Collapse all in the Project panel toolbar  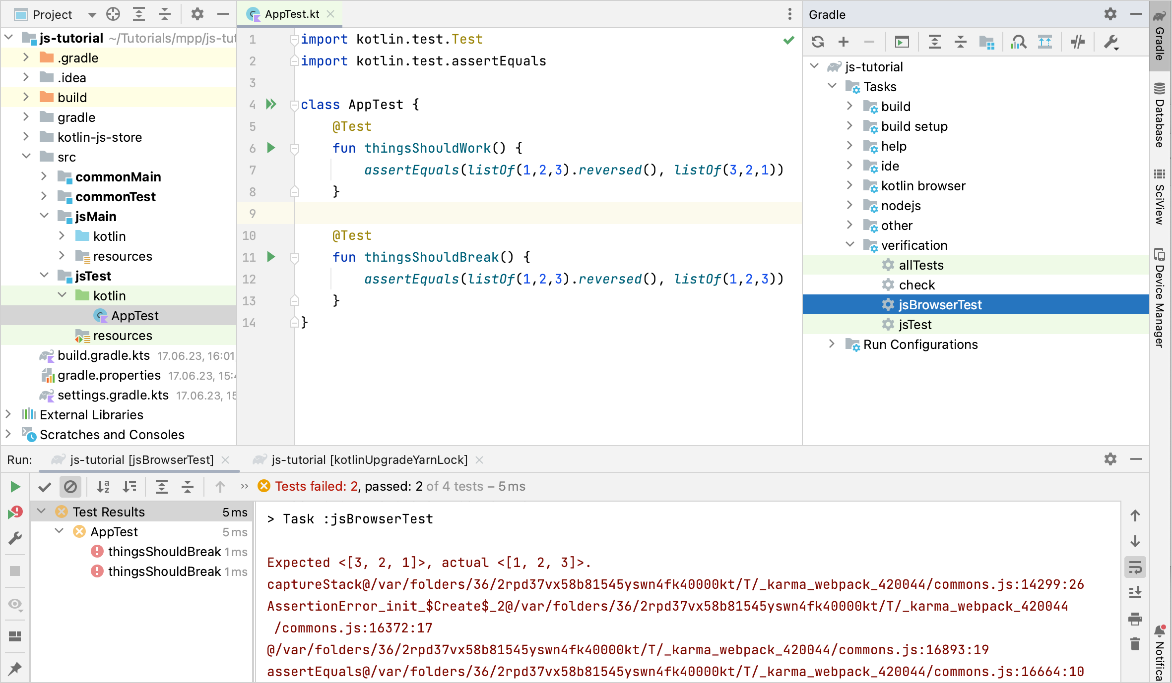pos(165,14)
